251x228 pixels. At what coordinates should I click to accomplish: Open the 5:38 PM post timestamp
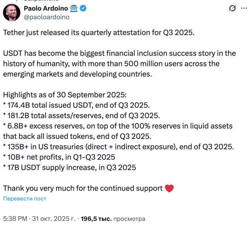click(x=15, y=219)
